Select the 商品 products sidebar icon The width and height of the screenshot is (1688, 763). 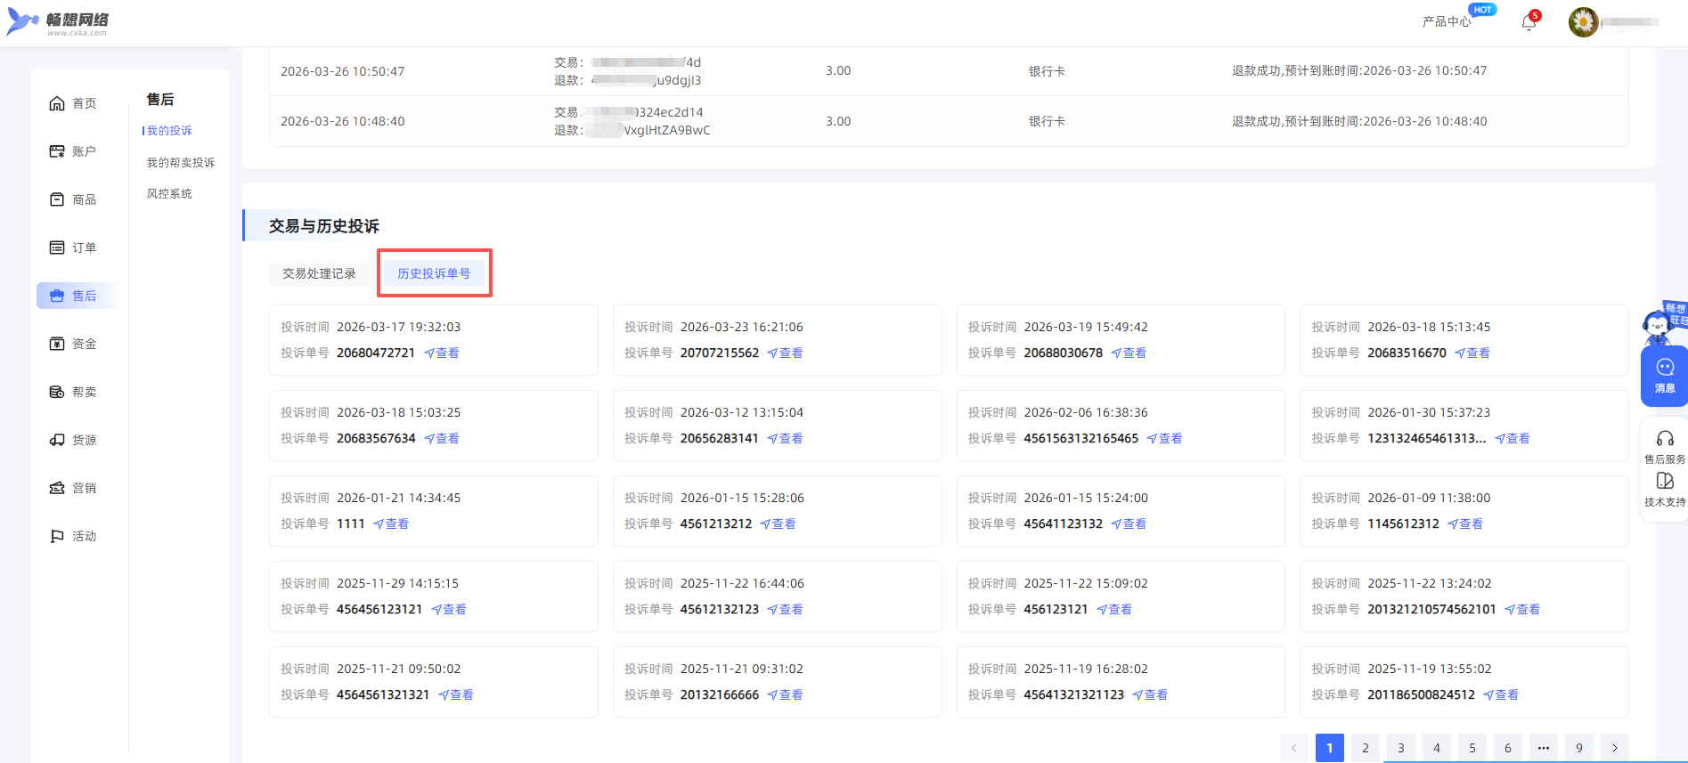tap(57, 199)
